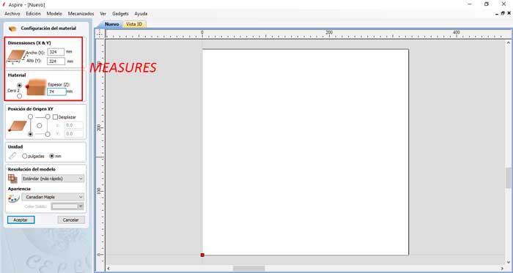This screenshot has height=273, width=513.
Task: Select pulgadas unit option
Action: [24, 156]
